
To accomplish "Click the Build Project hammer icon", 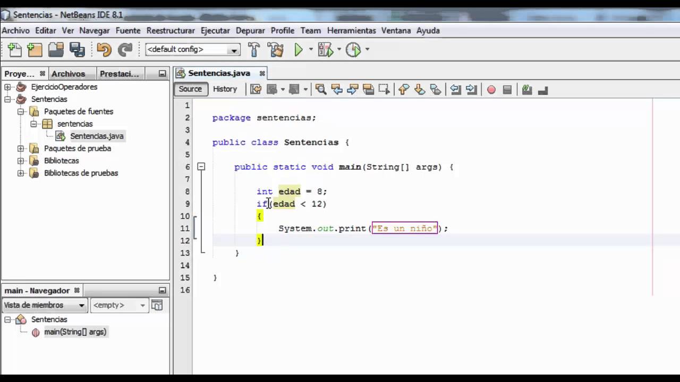I will tap(254, 50).
